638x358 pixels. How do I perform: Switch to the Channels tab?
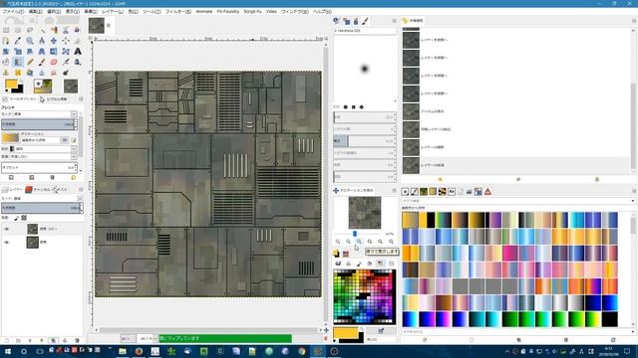coord(38,190)
